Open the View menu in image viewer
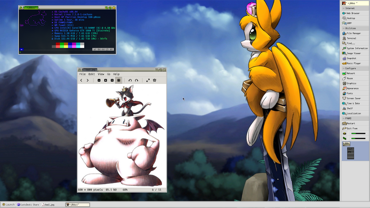The height and width of the screenshot is (208, 370). pyautogui.click(x=101, y=74)
